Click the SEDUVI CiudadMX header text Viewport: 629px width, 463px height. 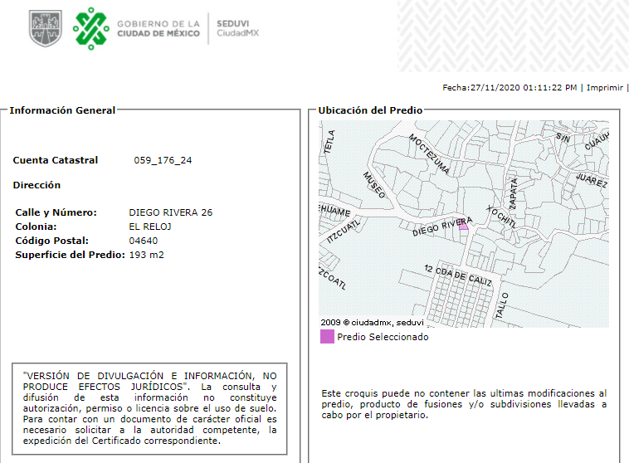(x=238, y=28)
